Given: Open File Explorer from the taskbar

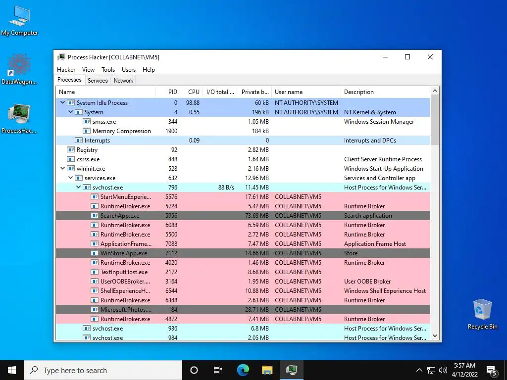Looking at the screenshot, I should 267,370.
